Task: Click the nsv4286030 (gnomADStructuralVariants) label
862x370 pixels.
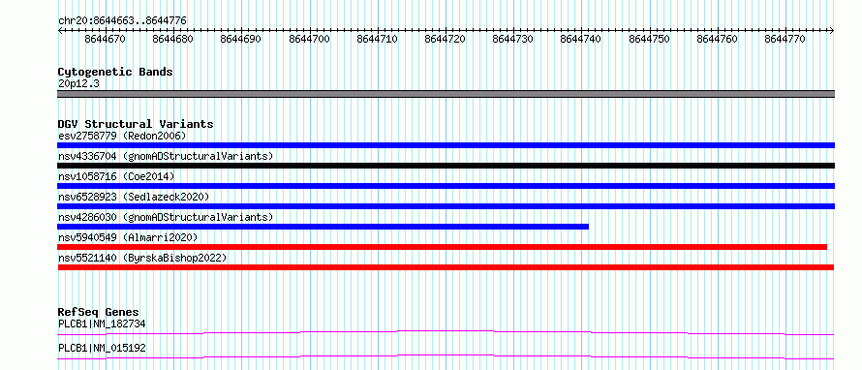Action: [166, 217]
